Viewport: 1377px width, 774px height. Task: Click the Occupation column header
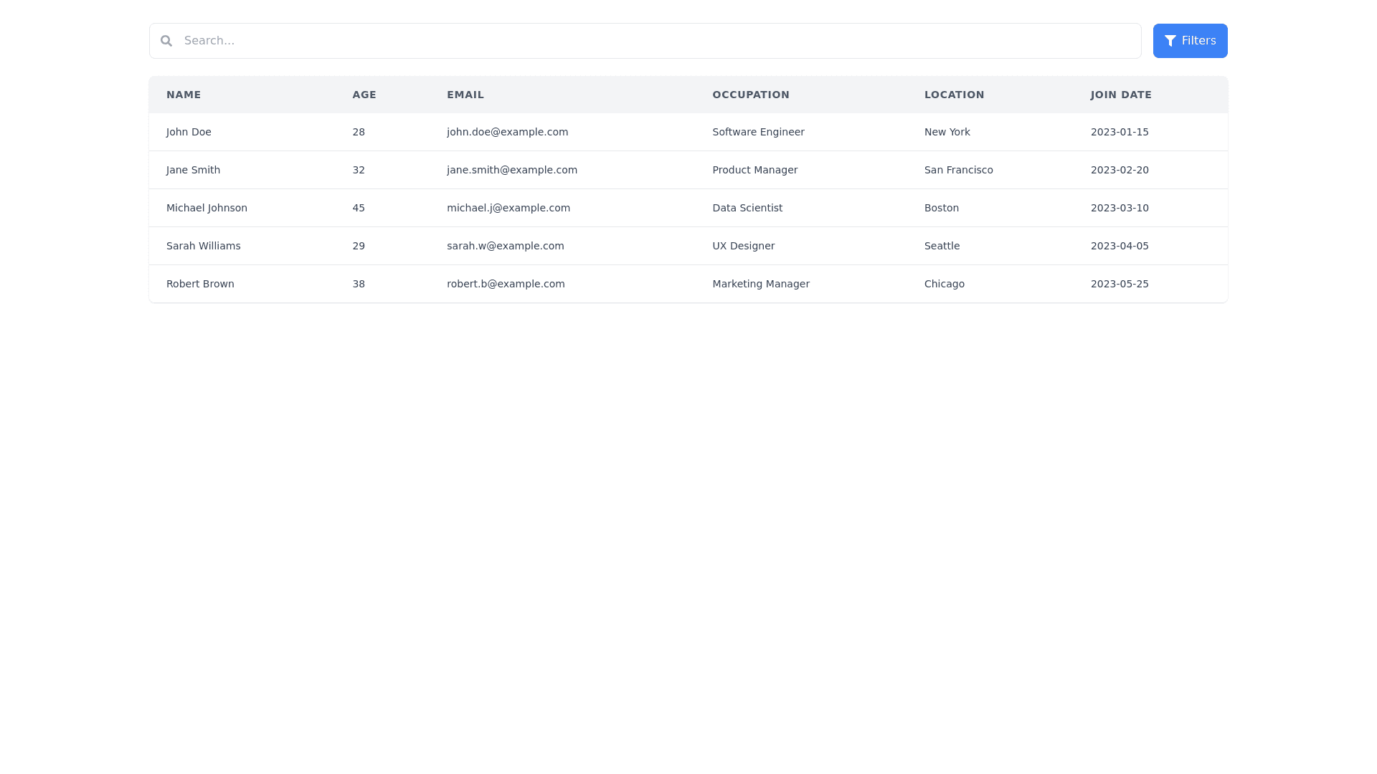point(751,95)
